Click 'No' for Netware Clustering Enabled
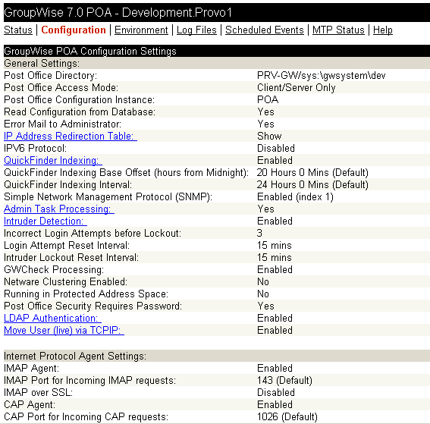430x424 pixels. (263, 281)
